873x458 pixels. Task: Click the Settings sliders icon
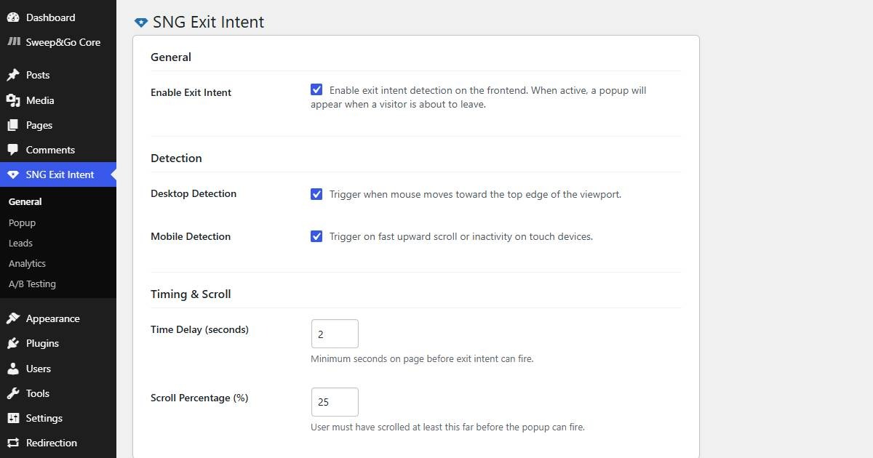[x=13, y=418]
